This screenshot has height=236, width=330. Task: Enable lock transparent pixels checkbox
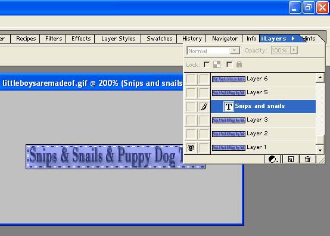(207, 64)
